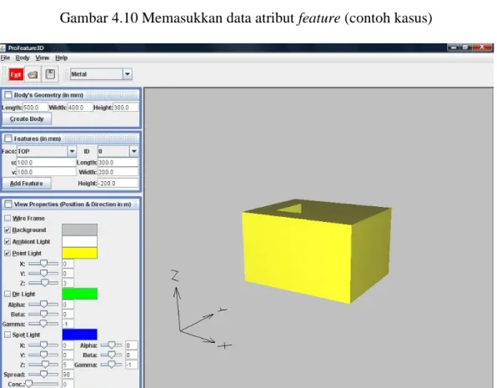Open the feature ID dropdown

tap(133, 151)
